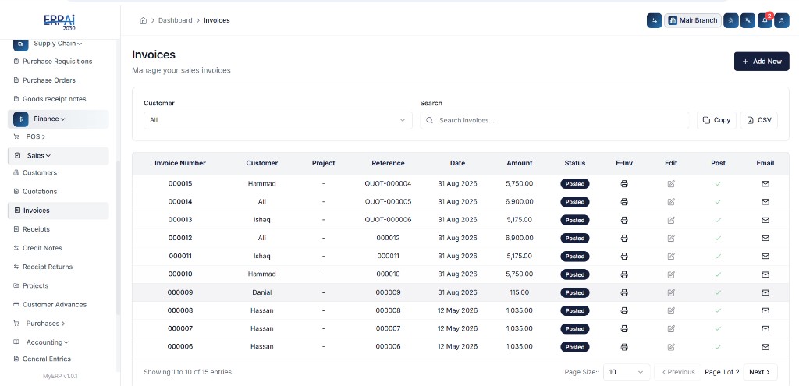The height and width of the screenshot is (386, 799).
Task: Open notifications bell with badge
Action: tap(765, 20)
